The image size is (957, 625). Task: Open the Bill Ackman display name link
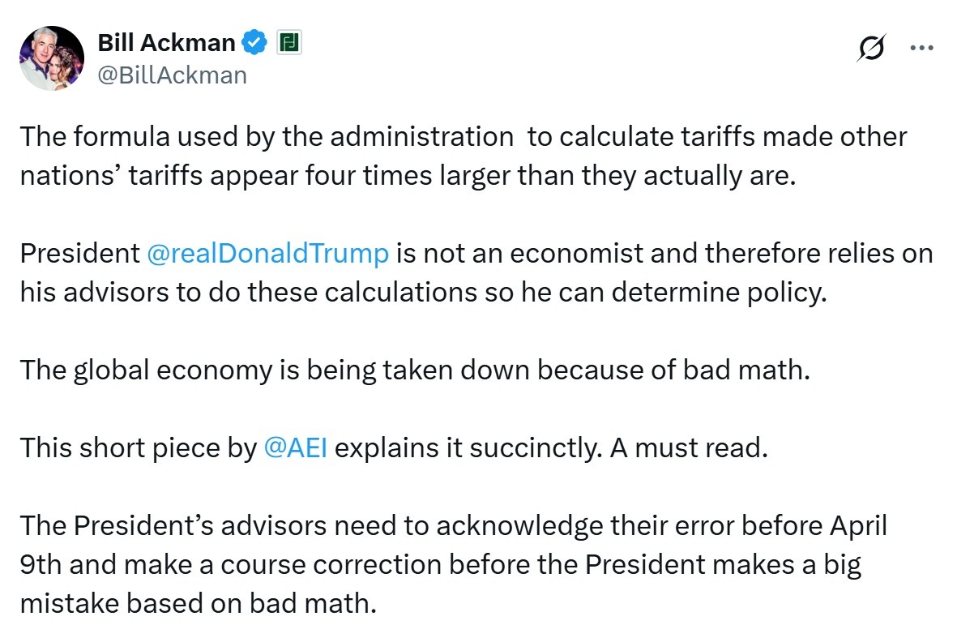[166, 43]
